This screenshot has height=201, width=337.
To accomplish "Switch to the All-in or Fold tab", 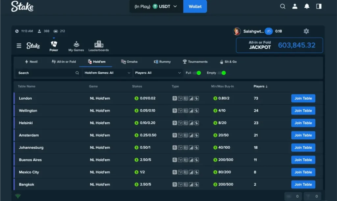I will click(64, 62).
